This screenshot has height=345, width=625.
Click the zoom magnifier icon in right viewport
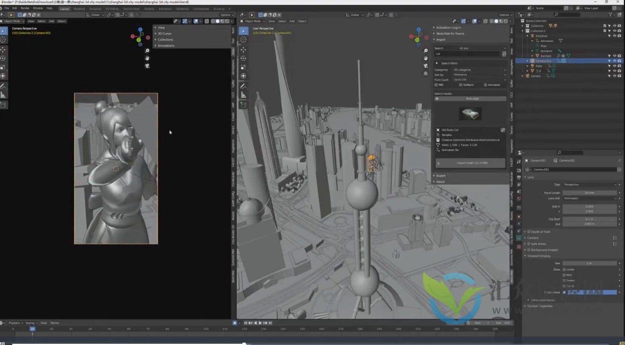click(x=426, y=51)
